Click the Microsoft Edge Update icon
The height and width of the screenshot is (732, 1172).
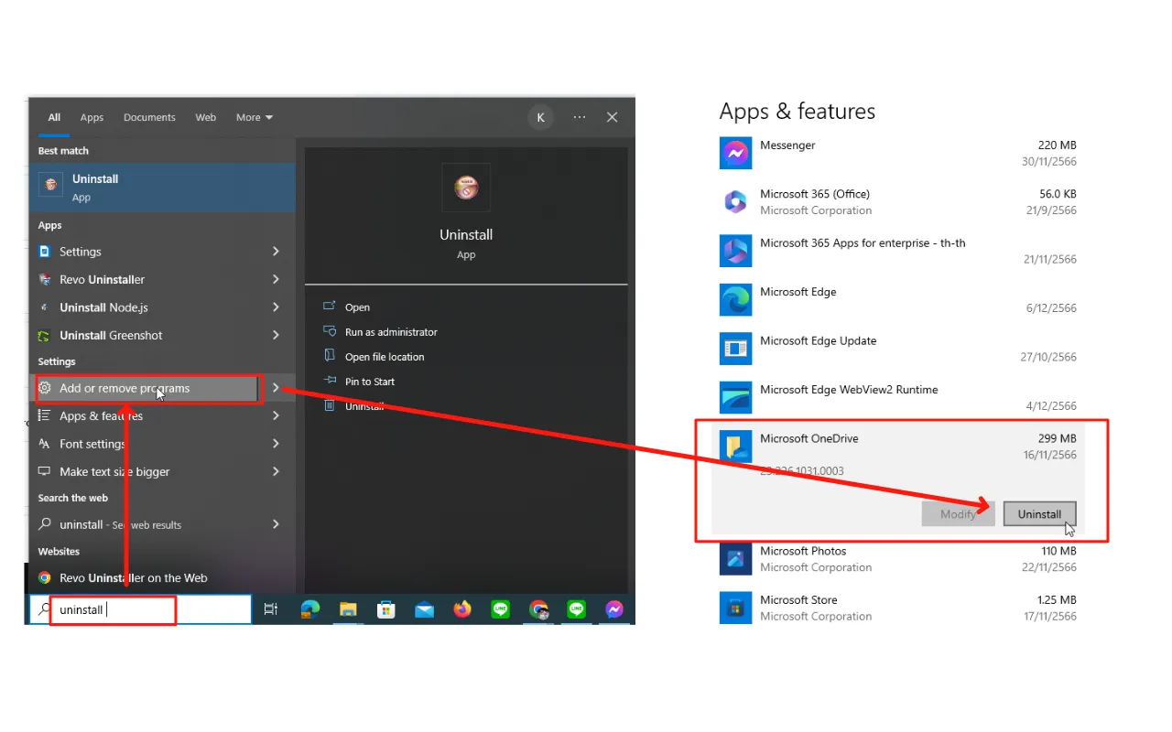click(x=735, y=348)
